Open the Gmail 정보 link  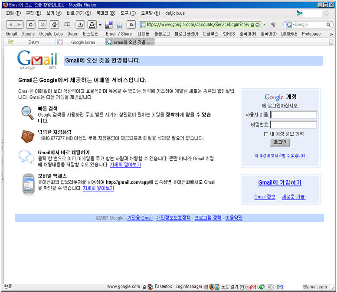(x=265, y=197)
